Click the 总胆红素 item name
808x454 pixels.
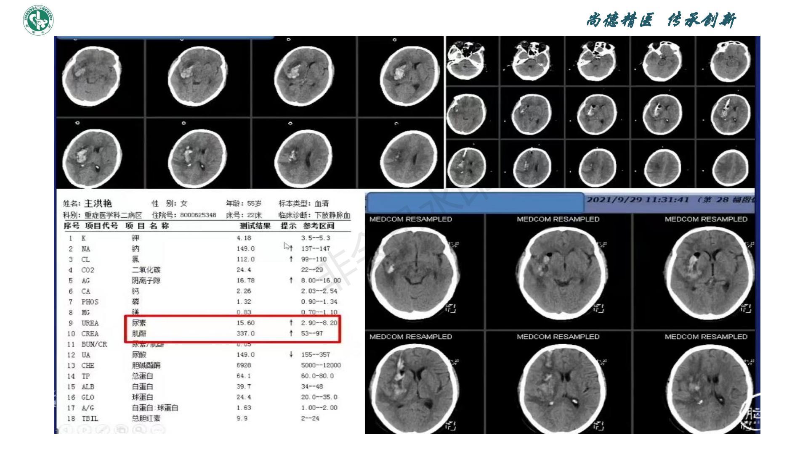(146, 418)
